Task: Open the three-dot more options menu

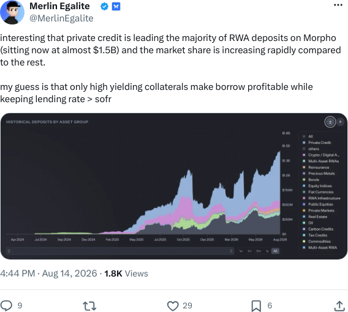Action: pyautogui.click(x=338, y=5)
